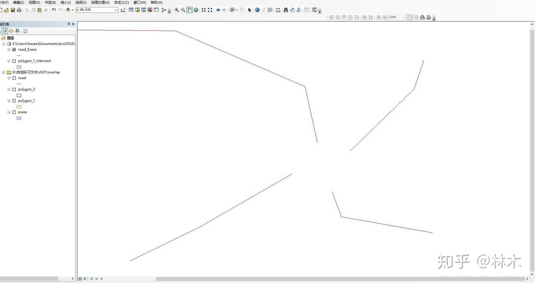Open the HTML Popup tool
The height and width of the screenshot is (283, 535).
click(270, 10)
